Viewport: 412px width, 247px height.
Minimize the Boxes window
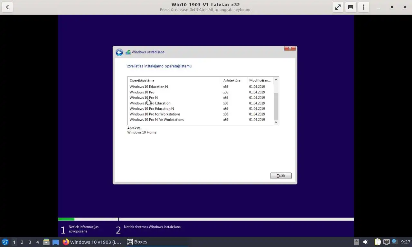379,7
